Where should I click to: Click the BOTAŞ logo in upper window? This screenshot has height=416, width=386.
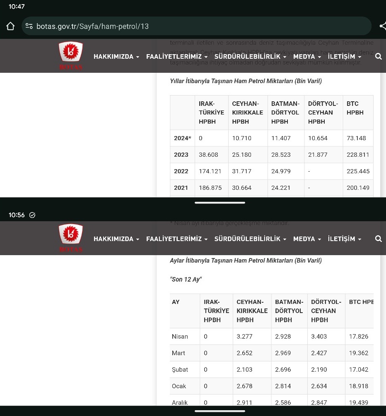[71, 55]
